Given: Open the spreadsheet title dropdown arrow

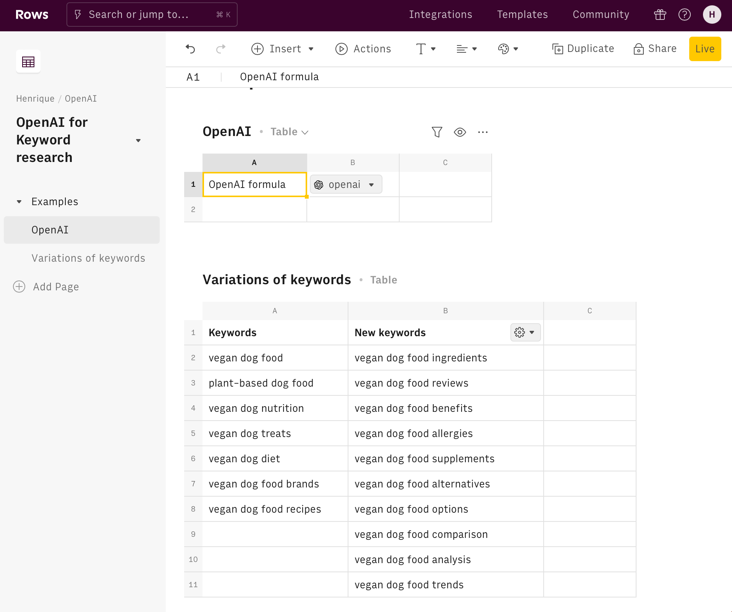Looking at the screenshot, I should pyautogui.click(x=138, y=141).
